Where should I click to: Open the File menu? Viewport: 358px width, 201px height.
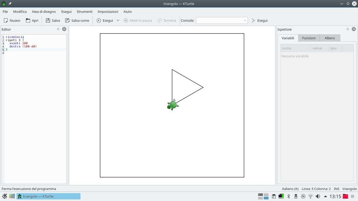[5, 12]
